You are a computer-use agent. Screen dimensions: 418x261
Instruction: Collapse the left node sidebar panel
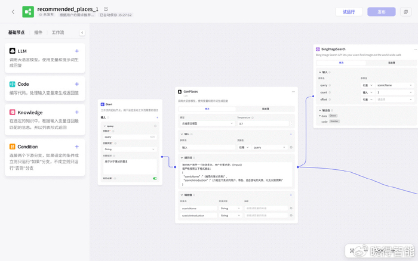pos(82,33)
